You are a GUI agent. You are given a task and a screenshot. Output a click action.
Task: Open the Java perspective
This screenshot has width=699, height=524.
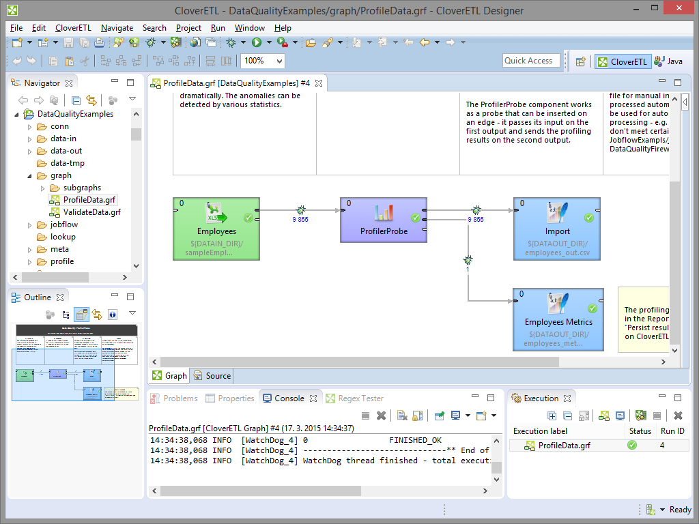point(668,61)
